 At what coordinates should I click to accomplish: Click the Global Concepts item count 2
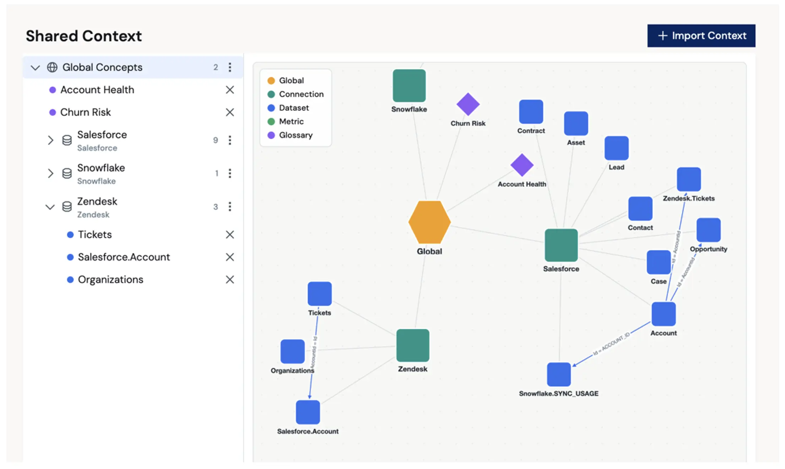216,68
